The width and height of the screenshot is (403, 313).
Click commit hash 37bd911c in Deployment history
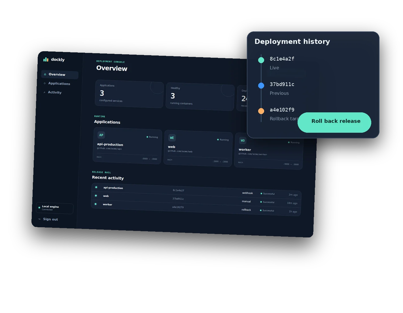282,84
